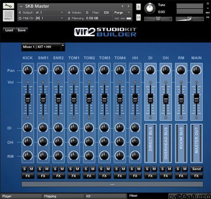
Task: Mute the RM bus channel
Action: point(185,169)
